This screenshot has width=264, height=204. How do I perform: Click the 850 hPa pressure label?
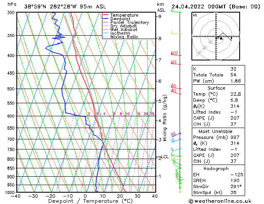[x=12, y=168]
